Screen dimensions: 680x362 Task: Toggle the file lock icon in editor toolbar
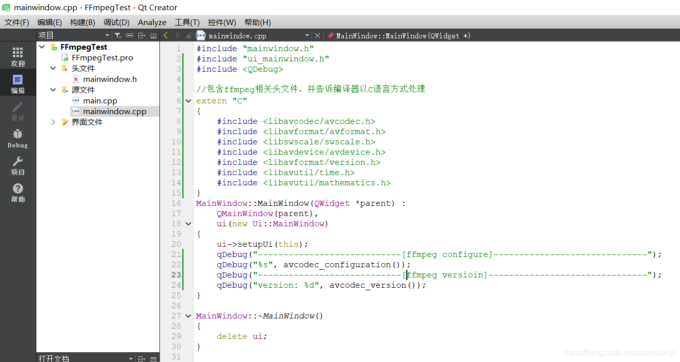189,35
